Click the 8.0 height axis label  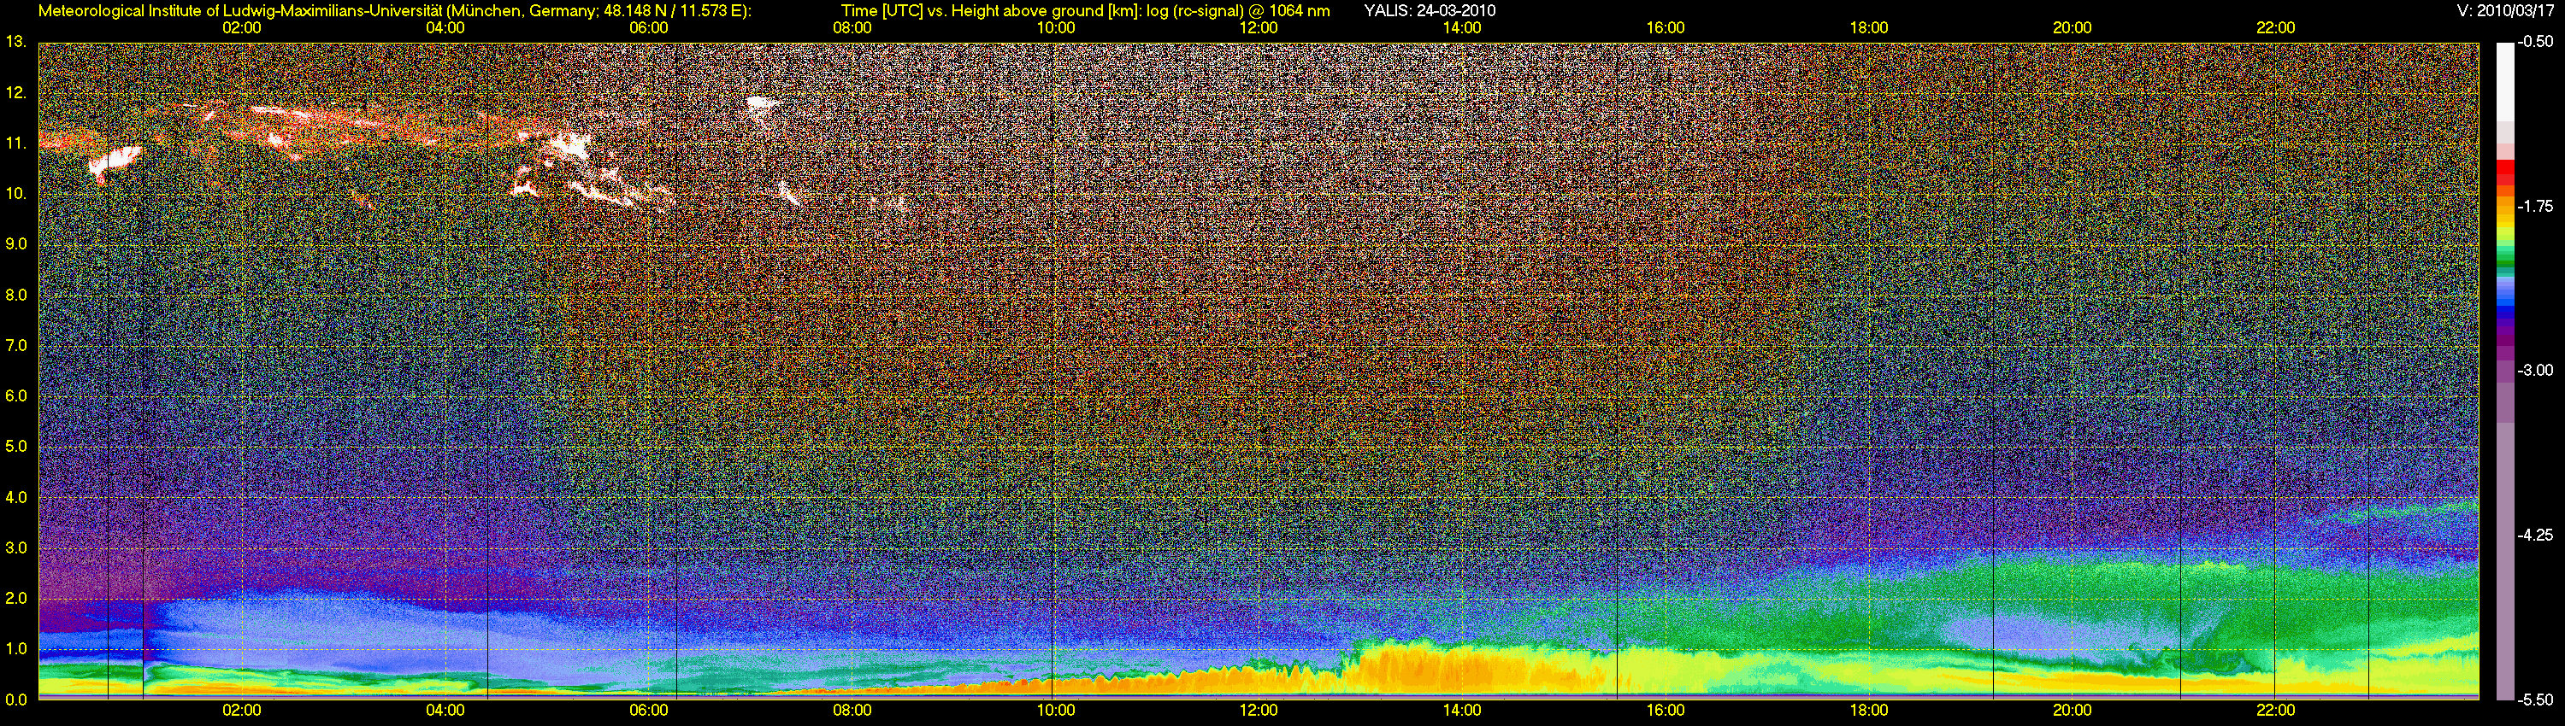click(15, 296)
